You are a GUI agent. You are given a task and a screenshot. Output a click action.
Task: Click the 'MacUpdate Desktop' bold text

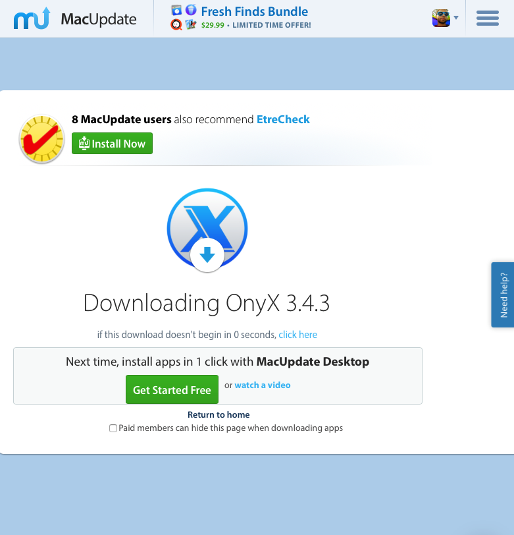313,362
